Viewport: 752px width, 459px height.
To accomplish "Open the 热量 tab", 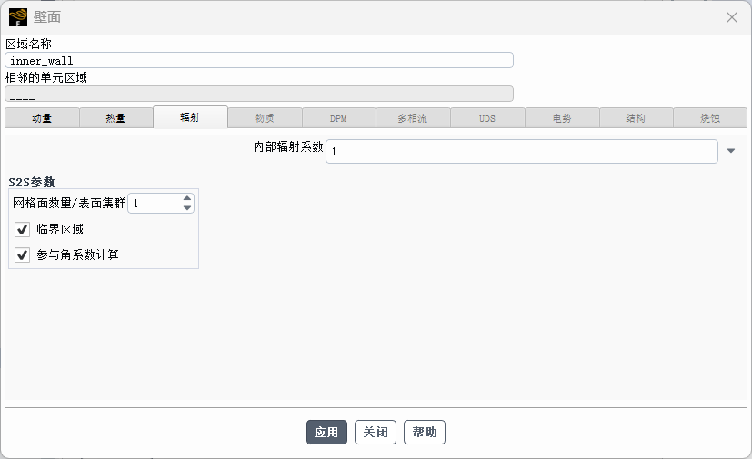I will coord(115,118).
